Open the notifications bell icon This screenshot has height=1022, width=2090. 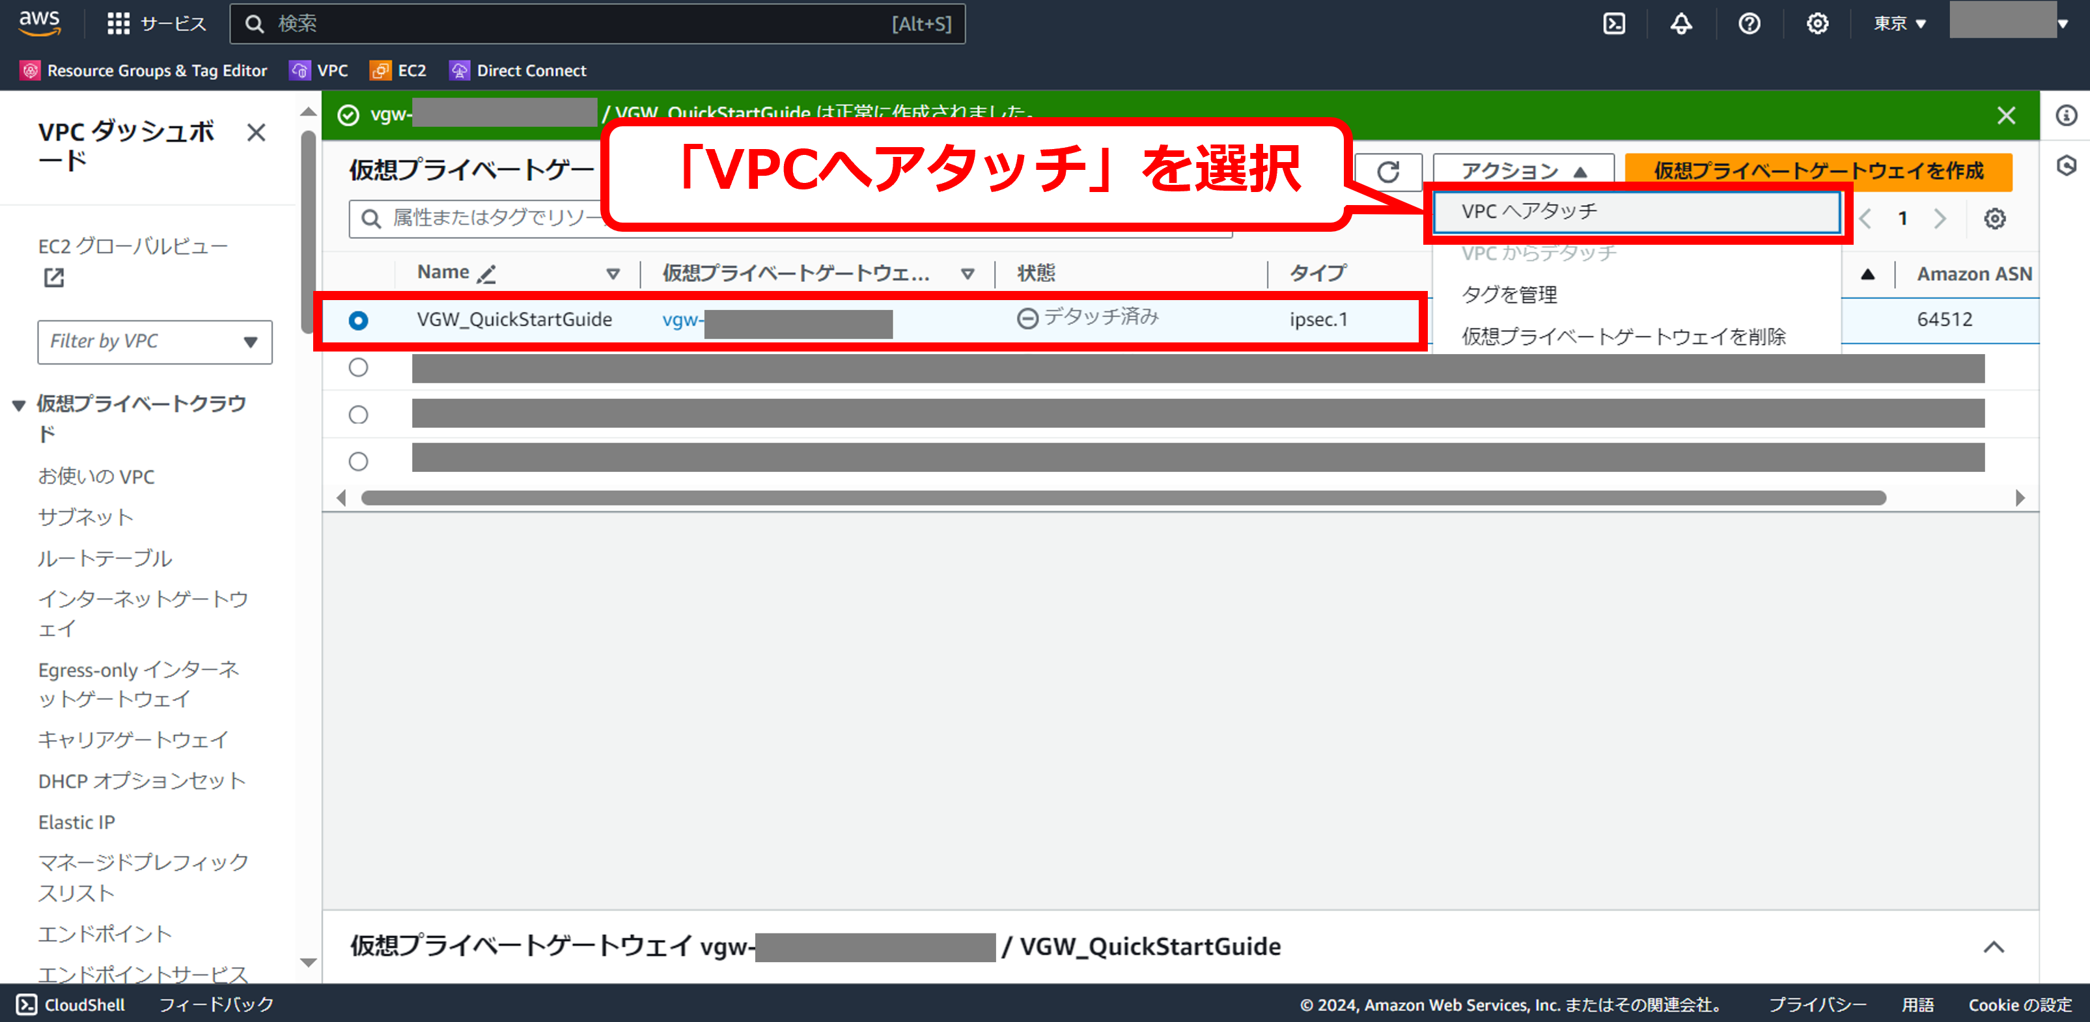pos(1681,23)
